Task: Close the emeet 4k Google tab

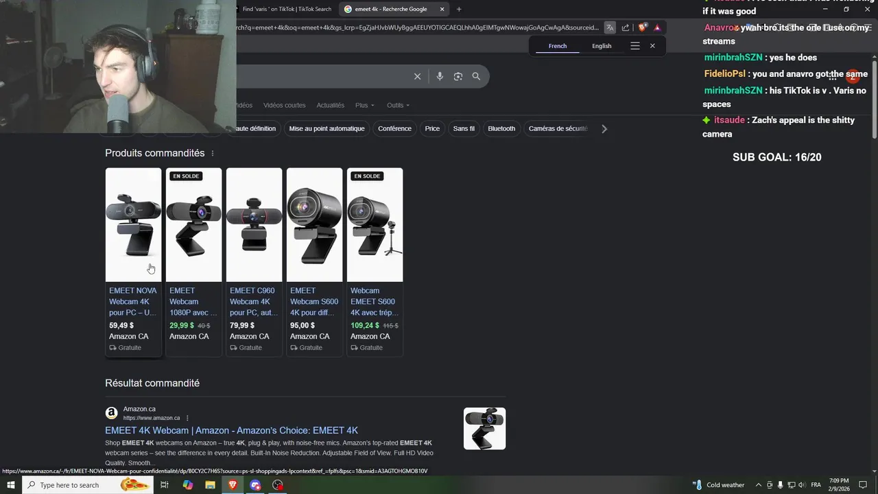Action: coord(442,9)
